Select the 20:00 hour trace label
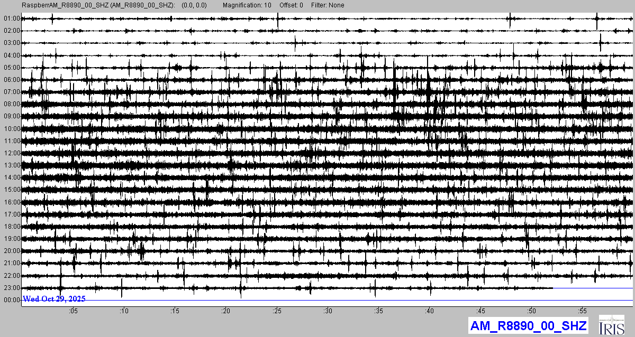 [12, 251]
